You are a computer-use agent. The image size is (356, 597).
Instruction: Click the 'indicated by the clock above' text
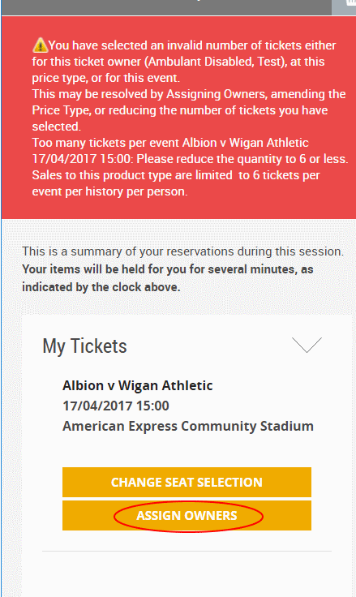click(x=101, y=287)
